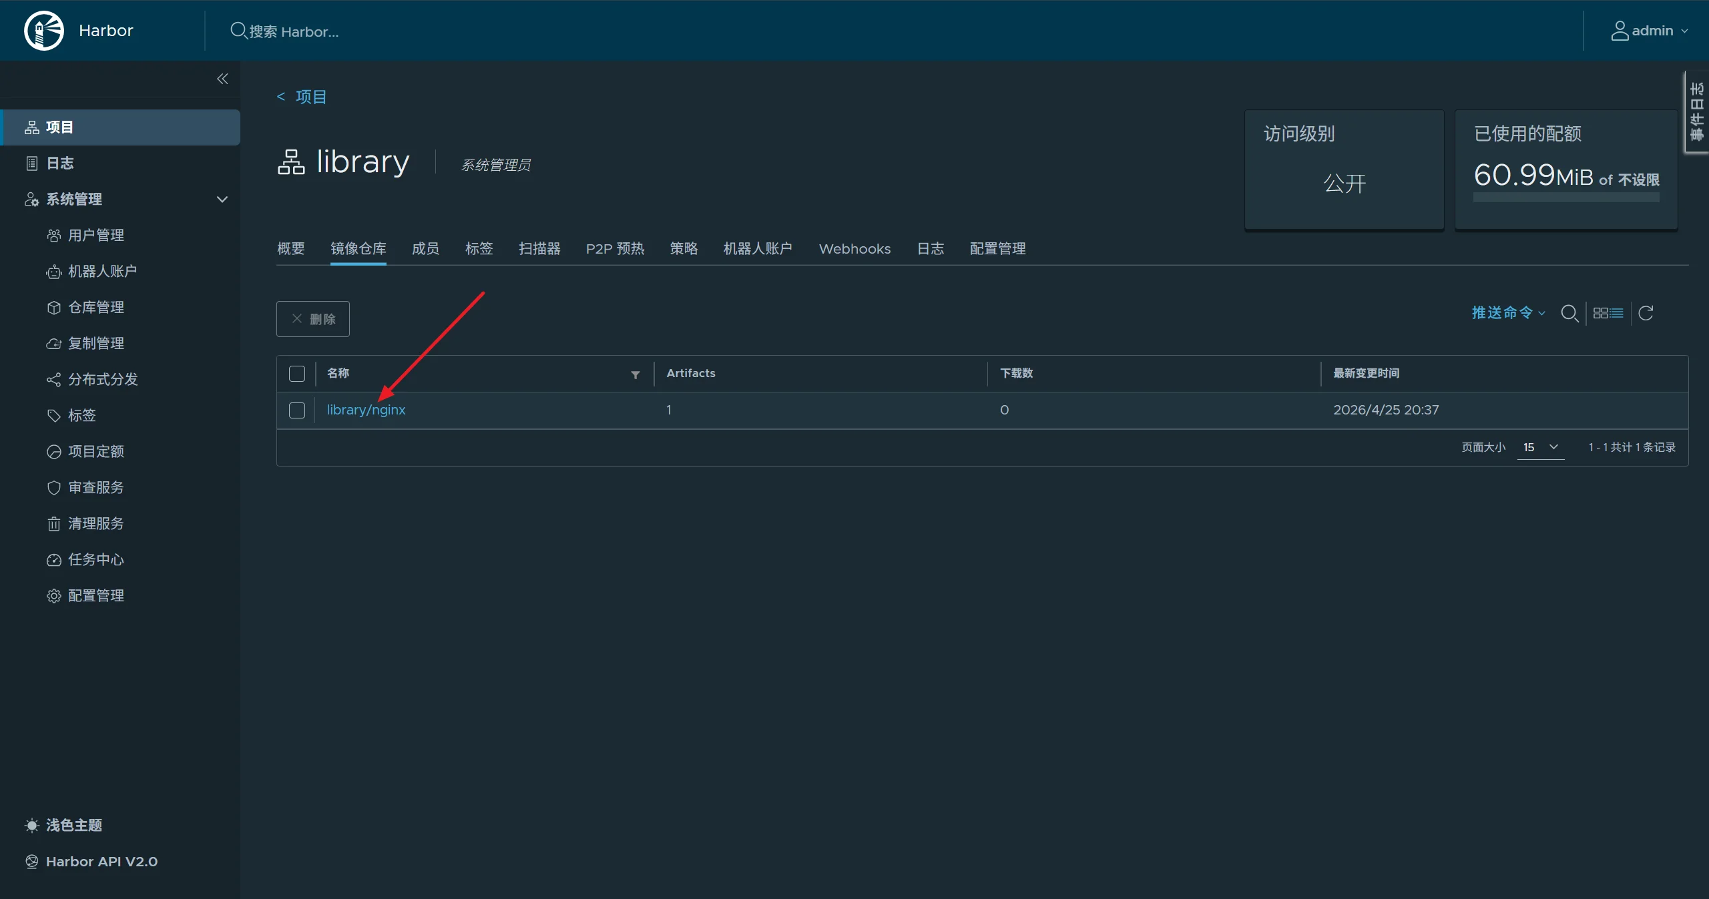This screenshot has width=1709, height=899.
Task: Click the repository search magnifier icon
Action: (x=1569, y=313)
